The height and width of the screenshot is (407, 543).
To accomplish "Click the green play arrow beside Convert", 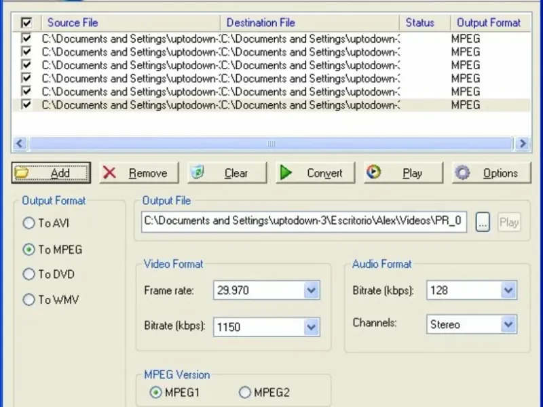I will click(286, 173).
